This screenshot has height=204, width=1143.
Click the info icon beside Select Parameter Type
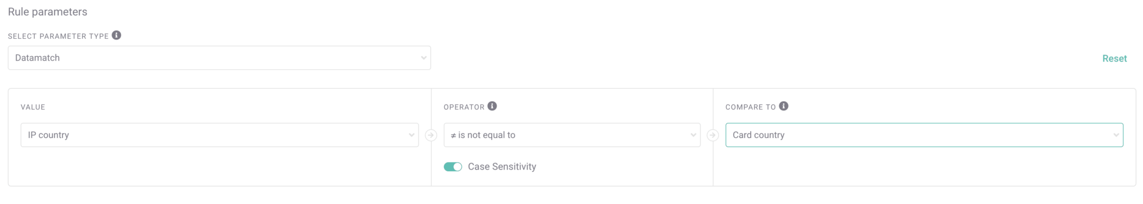tap(116, 35)
